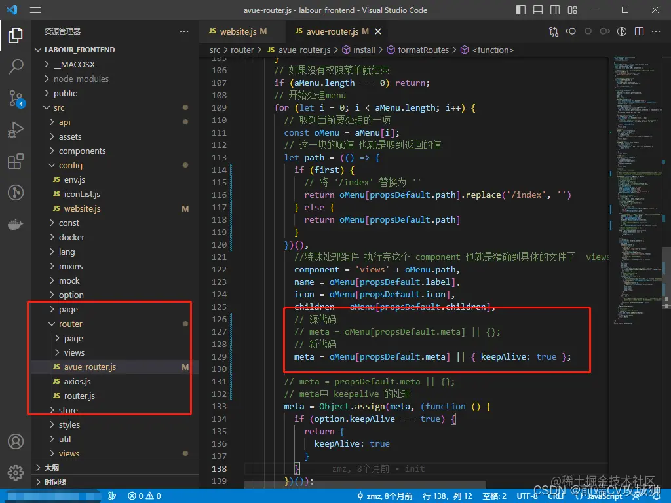Collapse the src folder
Screen dimensions: 671x503
point(115,107)
